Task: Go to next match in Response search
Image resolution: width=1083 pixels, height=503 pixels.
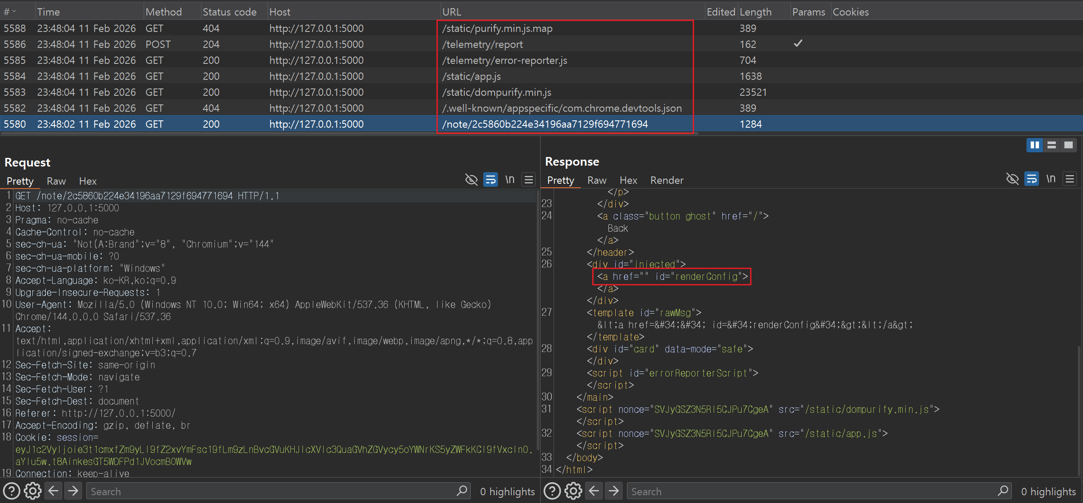Action: pyautogui.click(x=614, y=491)
